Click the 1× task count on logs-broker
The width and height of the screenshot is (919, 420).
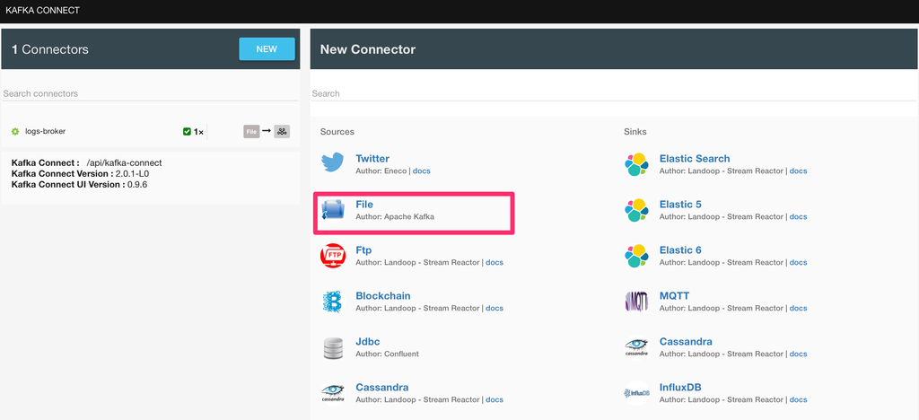198,132
